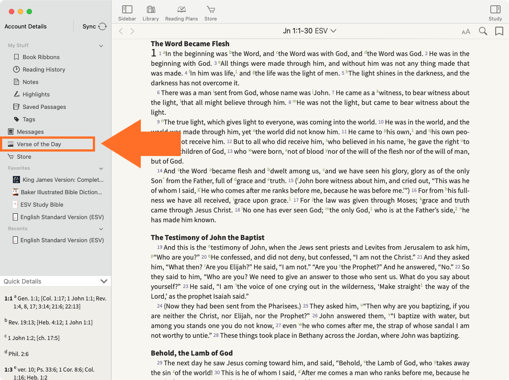Click cross-reference '1 John 1:2' in Quick Details
Screen dimensions: 509x380
click(21, 338)
